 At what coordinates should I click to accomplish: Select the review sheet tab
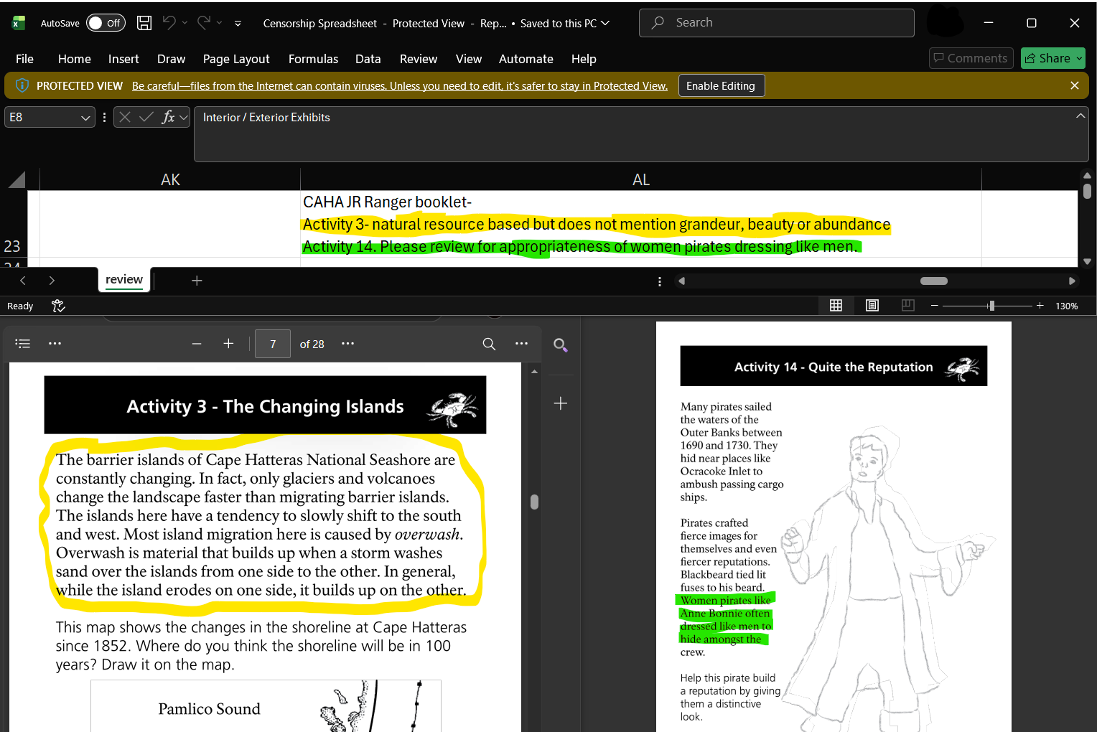tap(124, 280)
